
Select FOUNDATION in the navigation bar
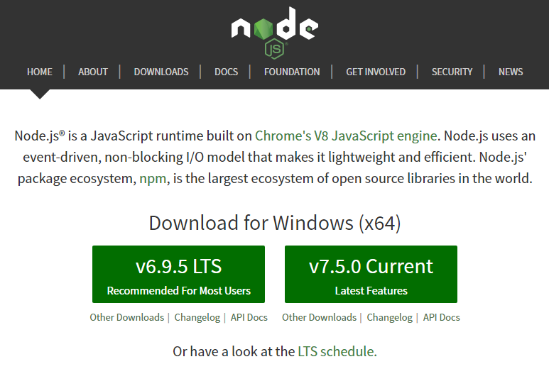(292, 72)
